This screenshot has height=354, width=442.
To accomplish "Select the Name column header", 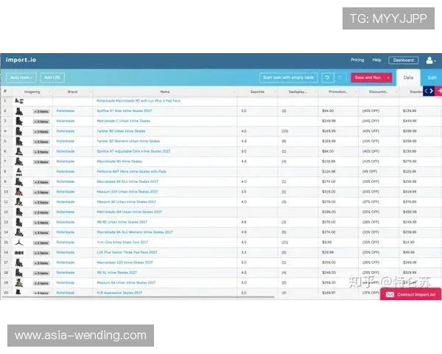I will [x=165, y=91].
